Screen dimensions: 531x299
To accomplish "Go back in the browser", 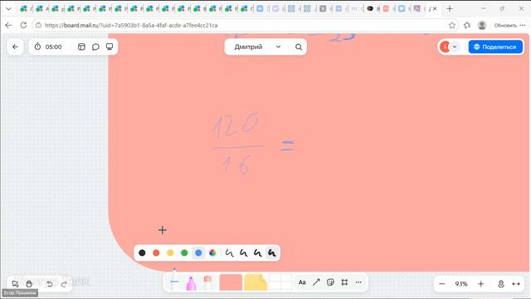I will 8,26.
